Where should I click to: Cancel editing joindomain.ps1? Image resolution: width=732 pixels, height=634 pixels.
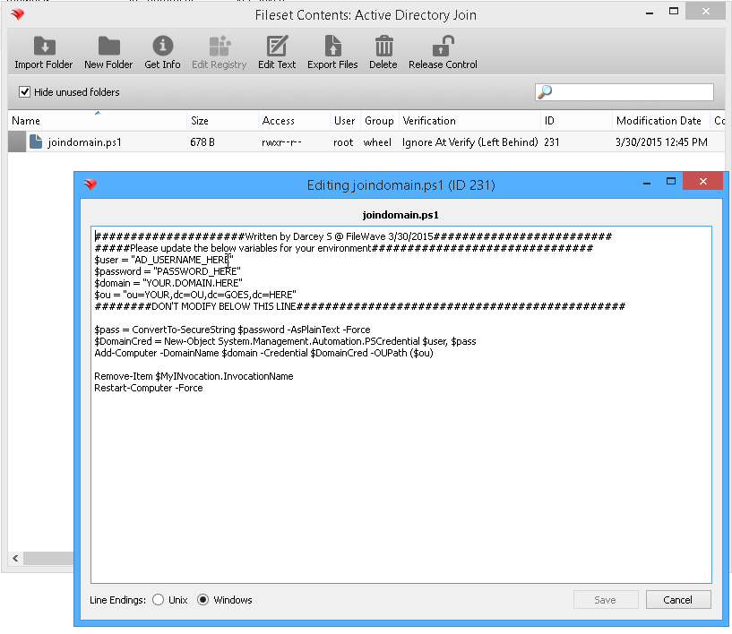[678, 600]
